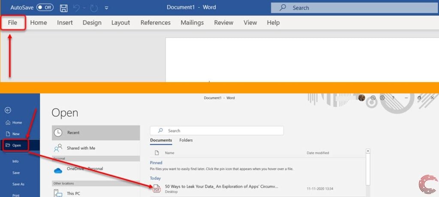This screenshot has height=197, width=439.
Task: Click the PDF file icon in Today list
Action: pos(156,188)
